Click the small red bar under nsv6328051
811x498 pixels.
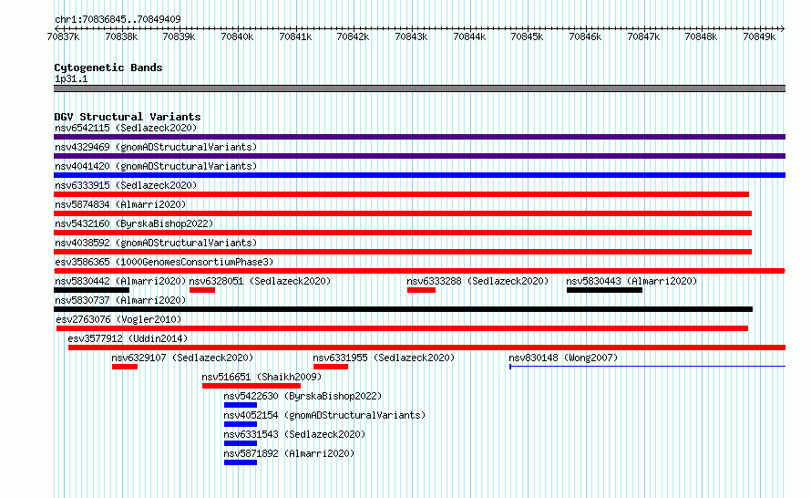202,290
